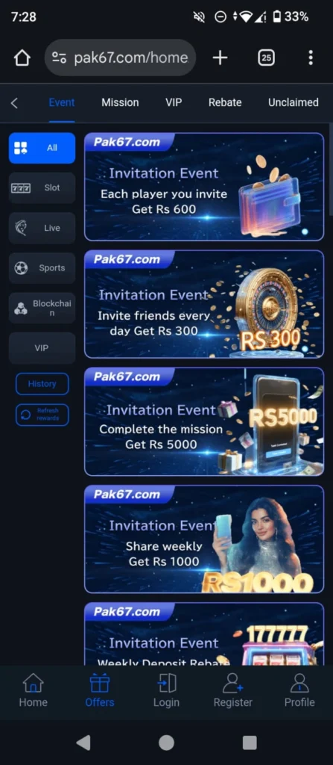Tap the pak67.com address bar
Viewport: 333px width, 765px height.
tap(120, 58)
